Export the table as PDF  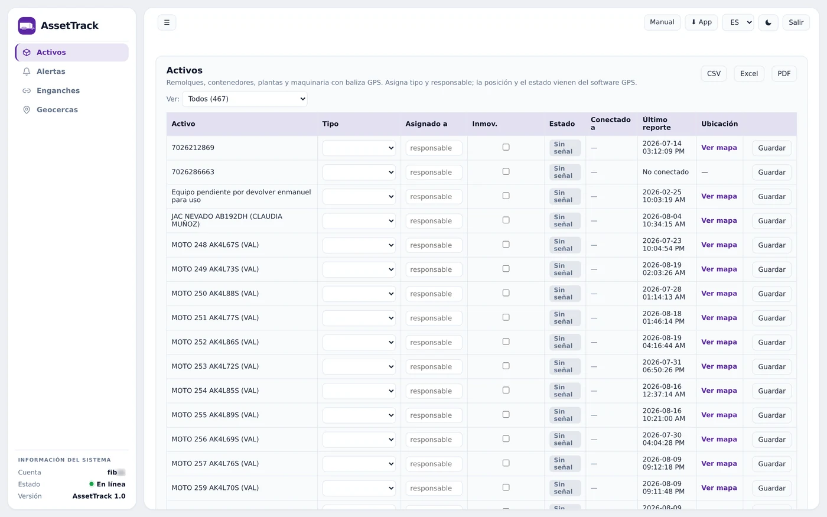(x=784, y=74)
